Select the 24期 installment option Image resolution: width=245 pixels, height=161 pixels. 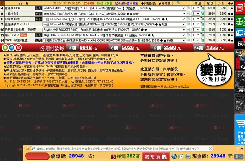pos(199,48)
